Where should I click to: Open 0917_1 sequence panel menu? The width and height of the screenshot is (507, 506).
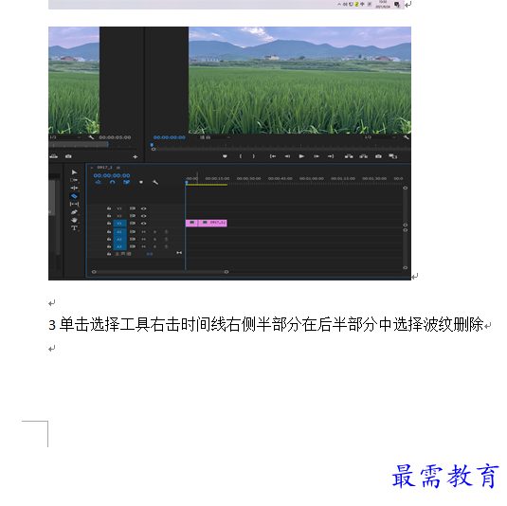click(x=118, y=168)
